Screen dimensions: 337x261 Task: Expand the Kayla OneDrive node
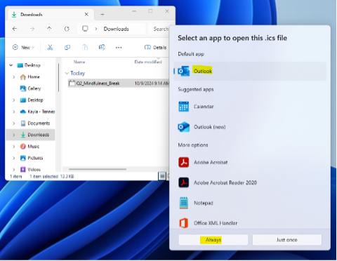(x=13, y=112)
